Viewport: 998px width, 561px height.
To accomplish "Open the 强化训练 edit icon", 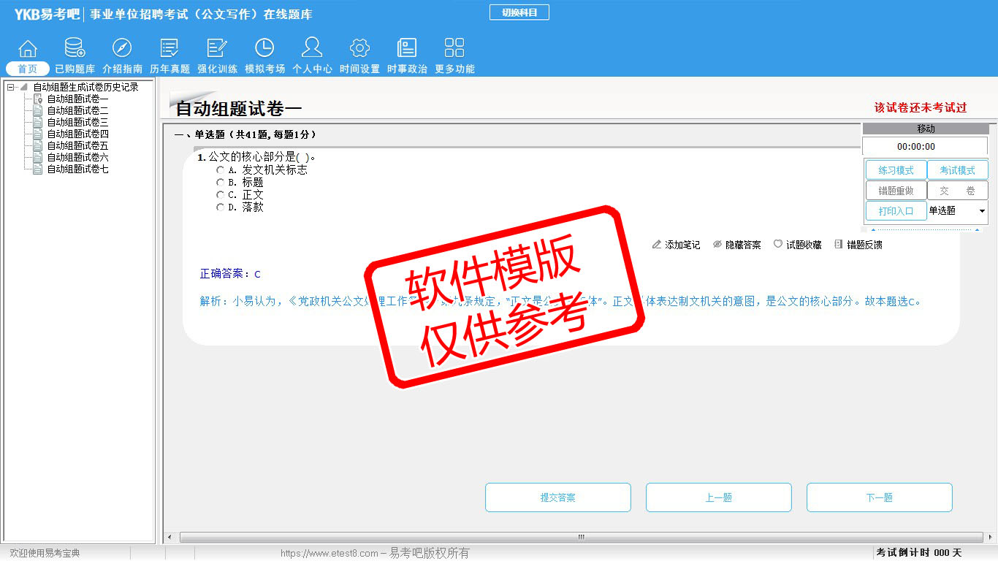I will tap(217, 49).
